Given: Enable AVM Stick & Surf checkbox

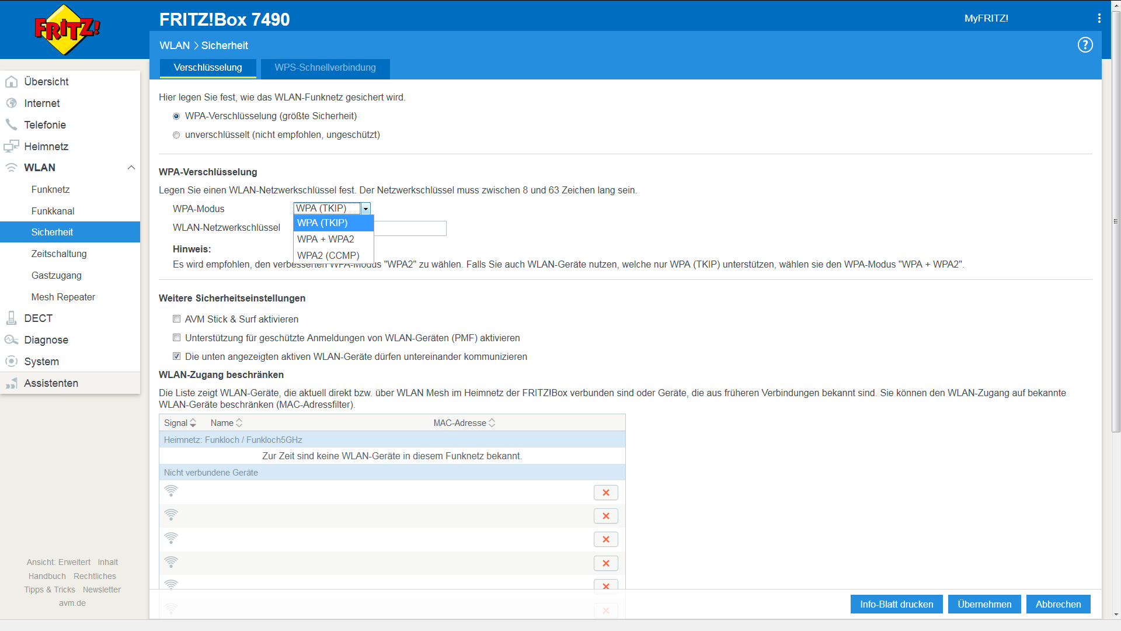Looking at the screenshot, I should (x=176, y=319).
